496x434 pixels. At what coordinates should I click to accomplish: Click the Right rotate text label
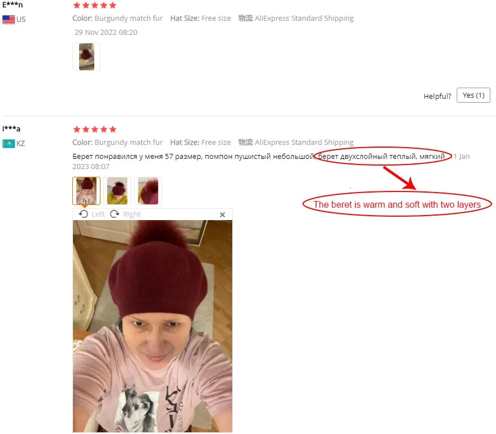click(132, 214)
